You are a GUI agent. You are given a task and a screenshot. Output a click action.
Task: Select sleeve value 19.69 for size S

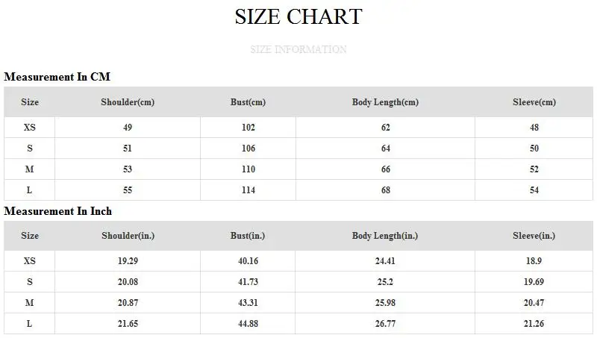pyautogui.click(x=534, y=282)
